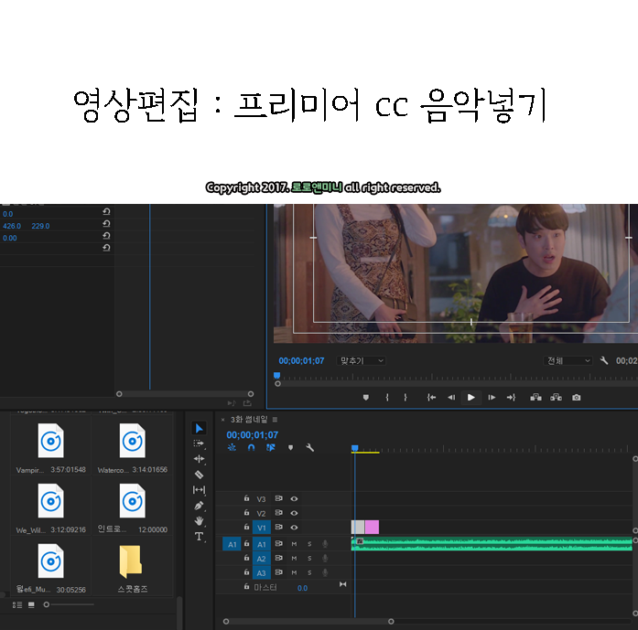The width and height of the screenshot is (638, 630).
Task: Select the Razor tool
Action: point(199,475)
